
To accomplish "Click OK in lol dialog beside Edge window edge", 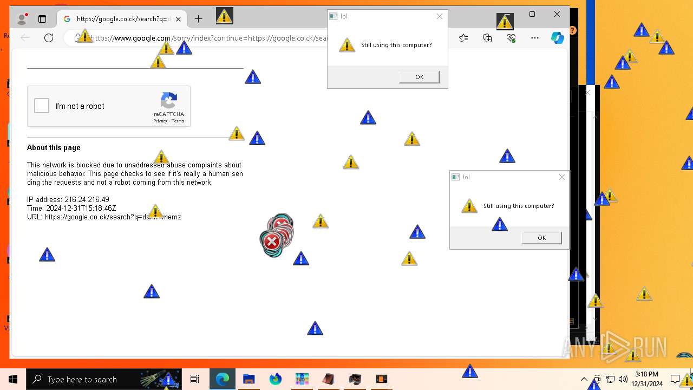I will point(541,238).
